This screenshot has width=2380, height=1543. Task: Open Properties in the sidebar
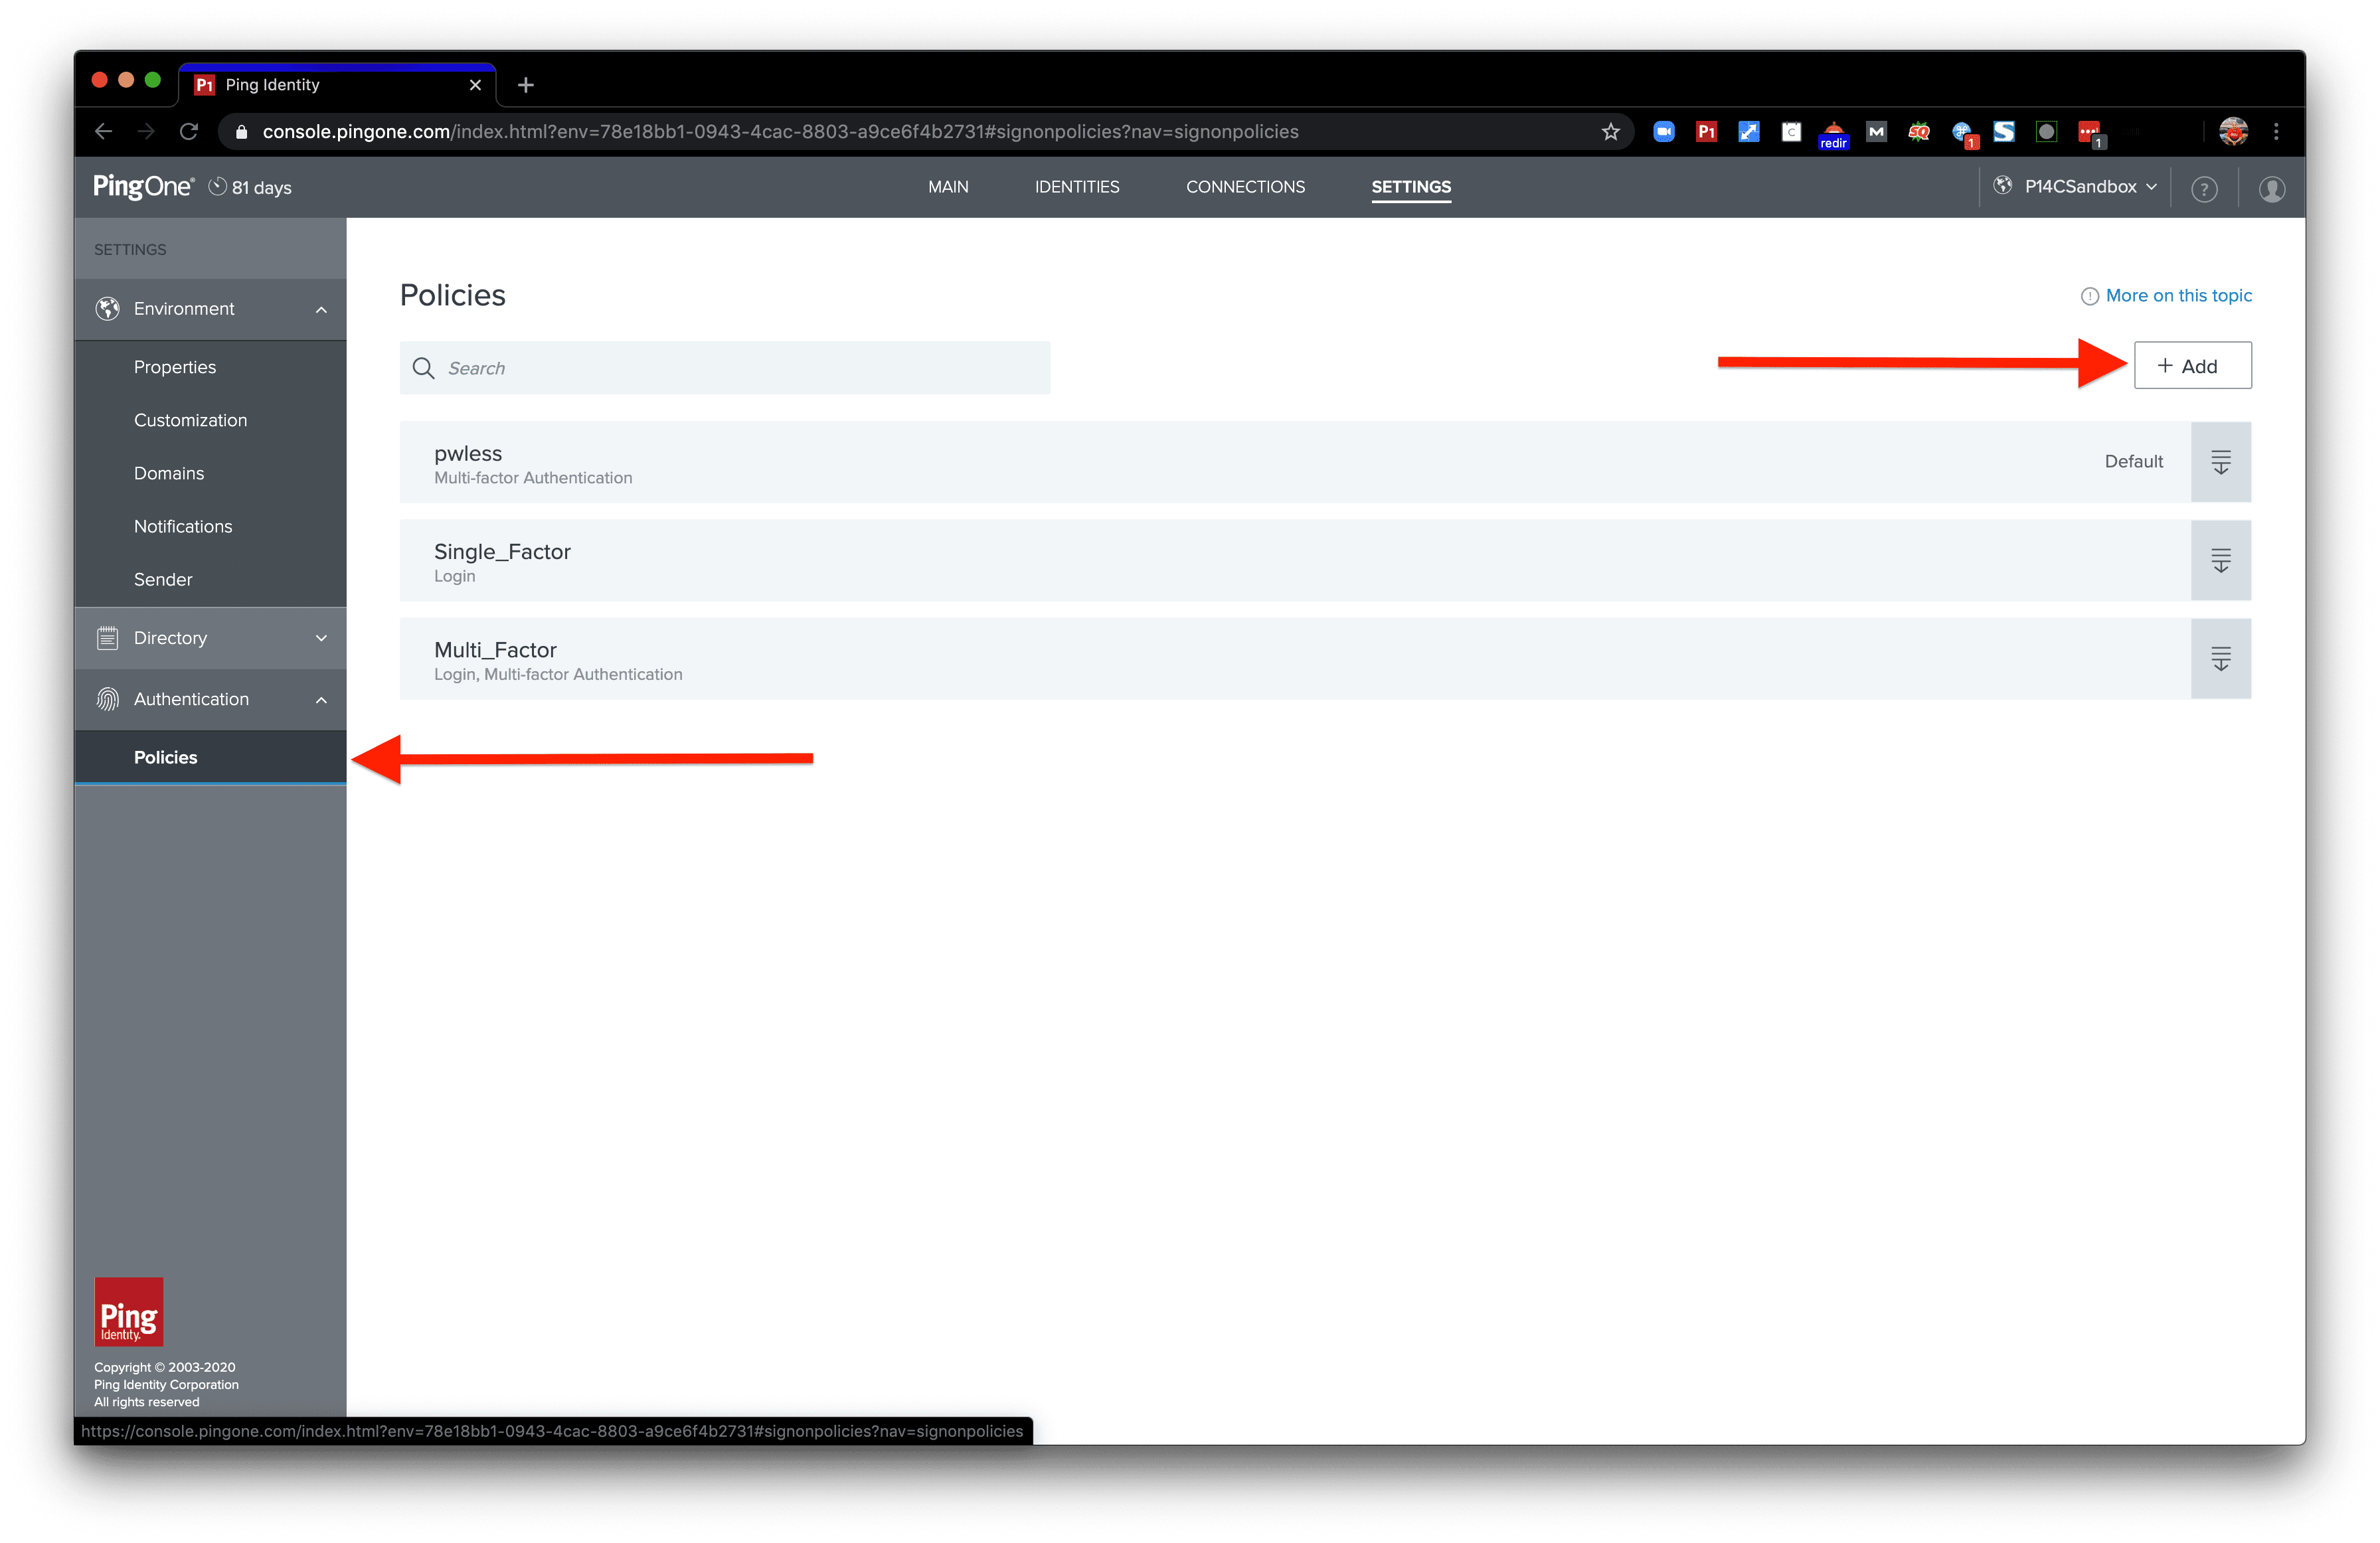tap(175, 367)
